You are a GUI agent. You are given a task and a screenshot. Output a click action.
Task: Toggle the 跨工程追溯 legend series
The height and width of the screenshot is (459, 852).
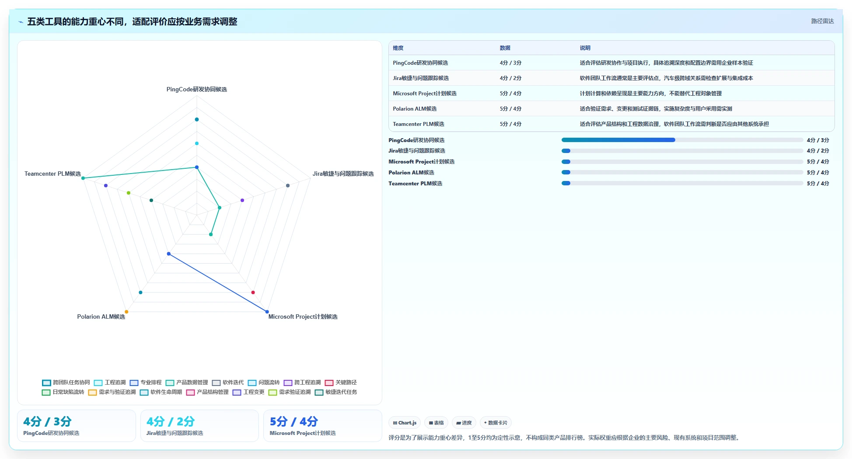coord(302,382)
